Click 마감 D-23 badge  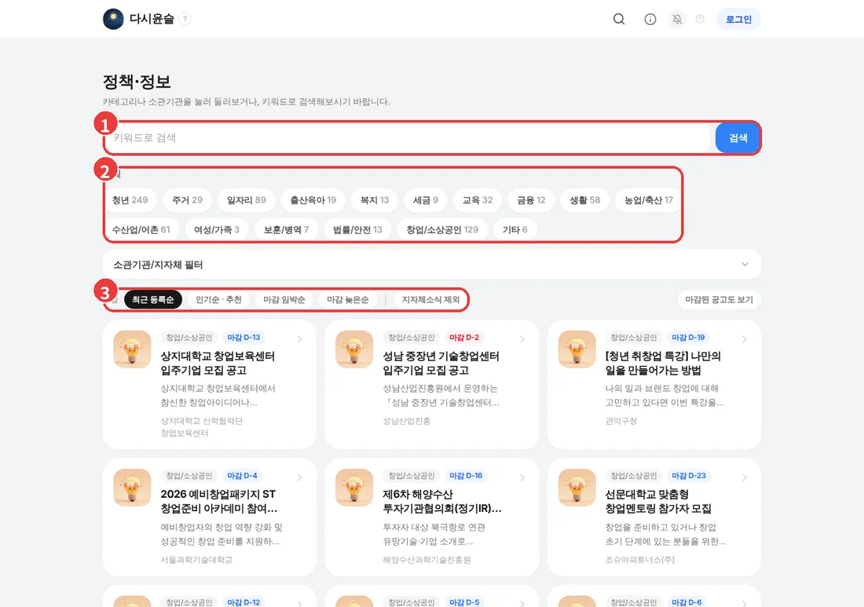point(688,475)
